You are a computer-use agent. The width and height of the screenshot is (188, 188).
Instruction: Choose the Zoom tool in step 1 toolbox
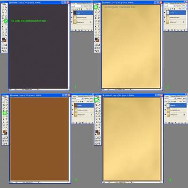6,35
